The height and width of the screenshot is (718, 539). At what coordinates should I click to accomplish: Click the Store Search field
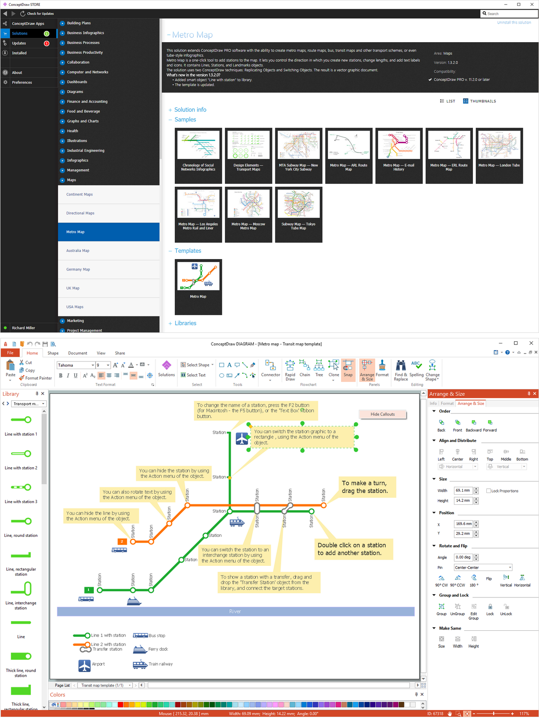point(510,13)
